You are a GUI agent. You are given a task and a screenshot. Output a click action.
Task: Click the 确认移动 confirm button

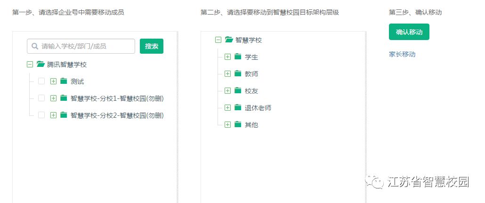click(x=409, y=32)
